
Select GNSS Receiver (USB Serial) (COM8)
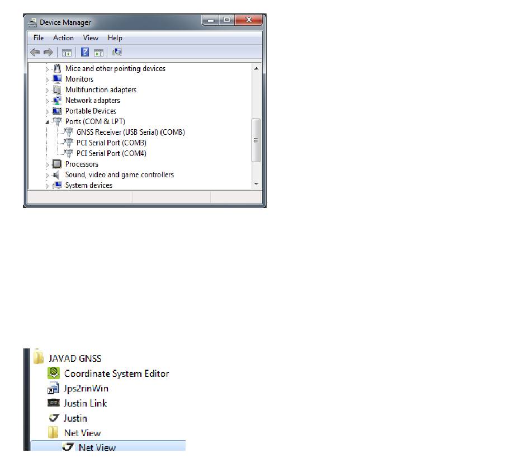point(131,132)
